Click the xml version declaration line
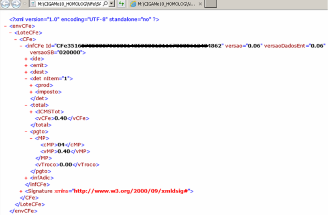 [84, 19]
